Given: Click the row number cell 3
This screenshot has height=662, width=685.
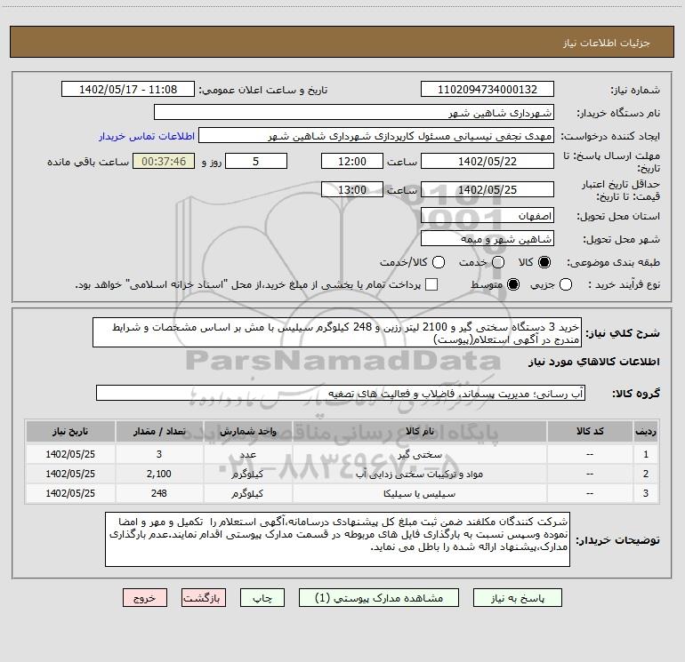Looking at the screenshot, I should 646,493.
